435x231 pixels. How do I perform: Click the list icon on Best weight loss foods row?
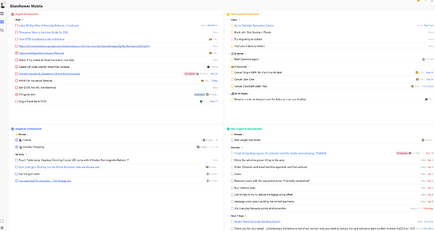pyautogui.click(x=423, y=140)
